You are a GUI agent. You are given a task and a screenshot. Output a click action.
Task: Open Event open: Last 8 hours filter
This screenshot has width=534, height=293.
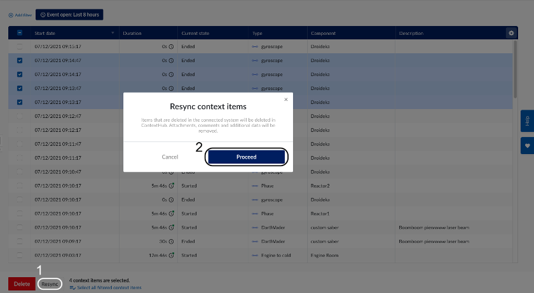69,14
